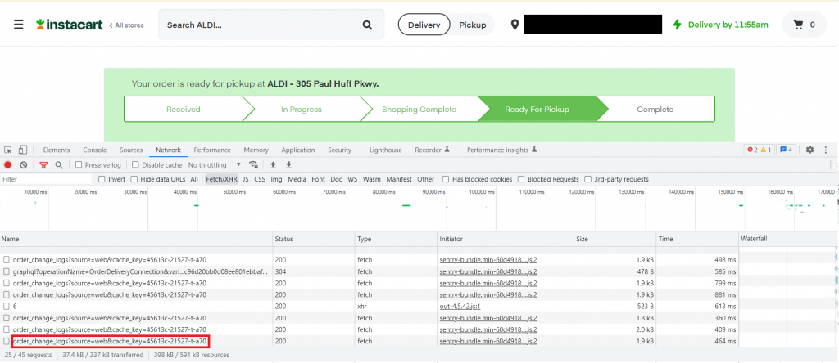The height and width of the screenshot is (363, 839).
Task: Sort requests by Initiator column header
Action: tap(506, 240)
